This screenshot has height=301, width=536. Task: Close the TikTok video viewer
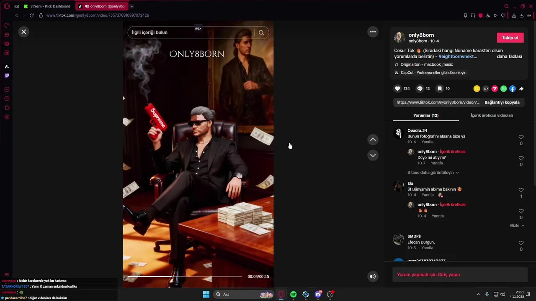(x=24, y=32)
